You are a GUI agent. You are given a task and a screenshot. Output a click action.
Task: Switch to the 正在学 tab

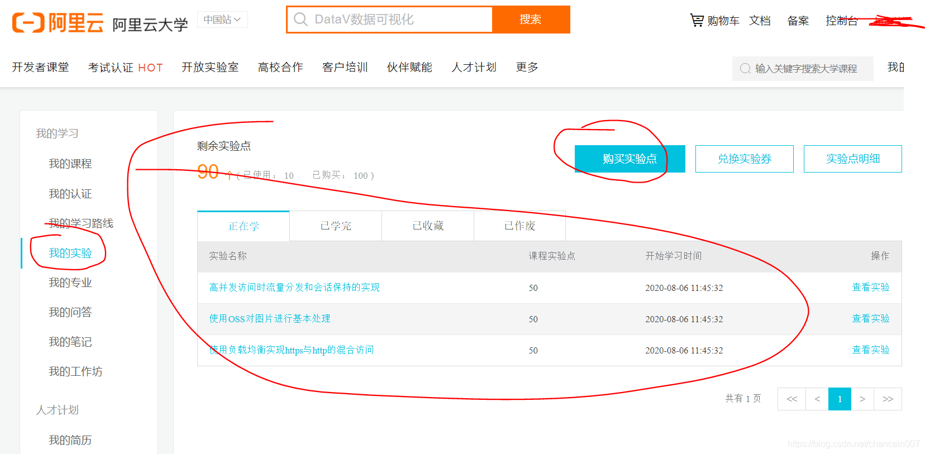[244, 226]
